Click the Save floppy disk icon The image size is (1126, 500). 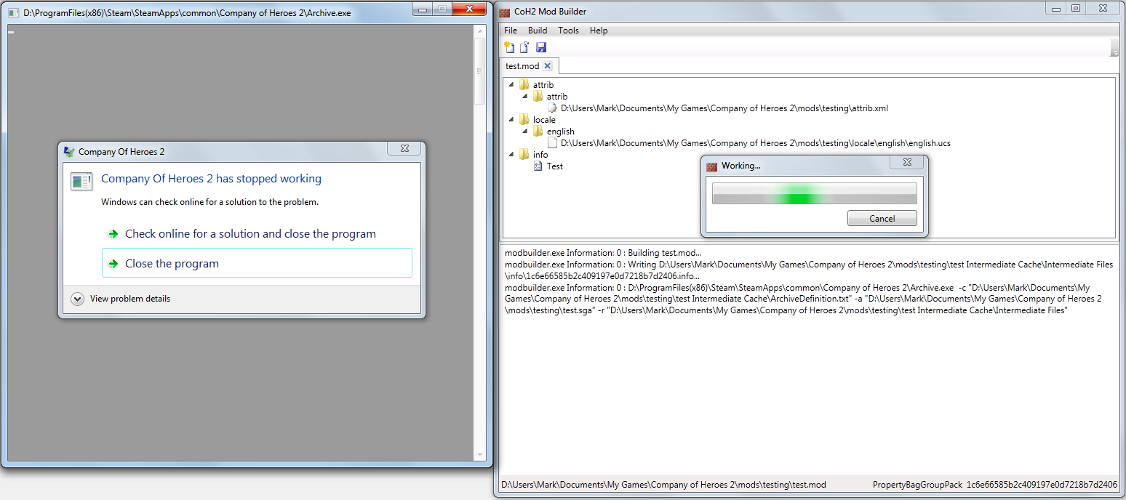point(541,47)
